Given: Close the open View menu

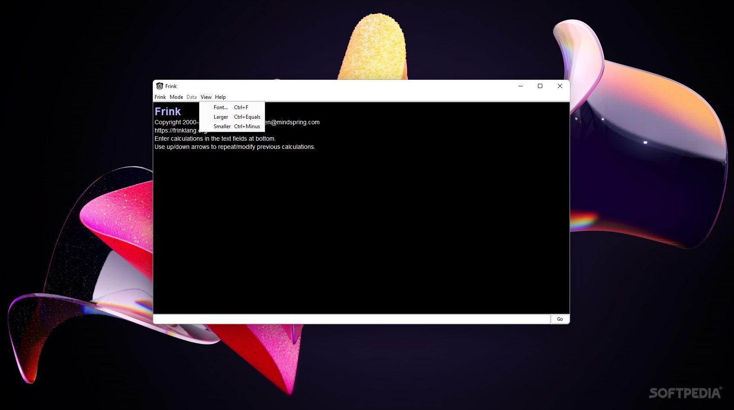Looking at the screenshot, I should pos(206,97).
